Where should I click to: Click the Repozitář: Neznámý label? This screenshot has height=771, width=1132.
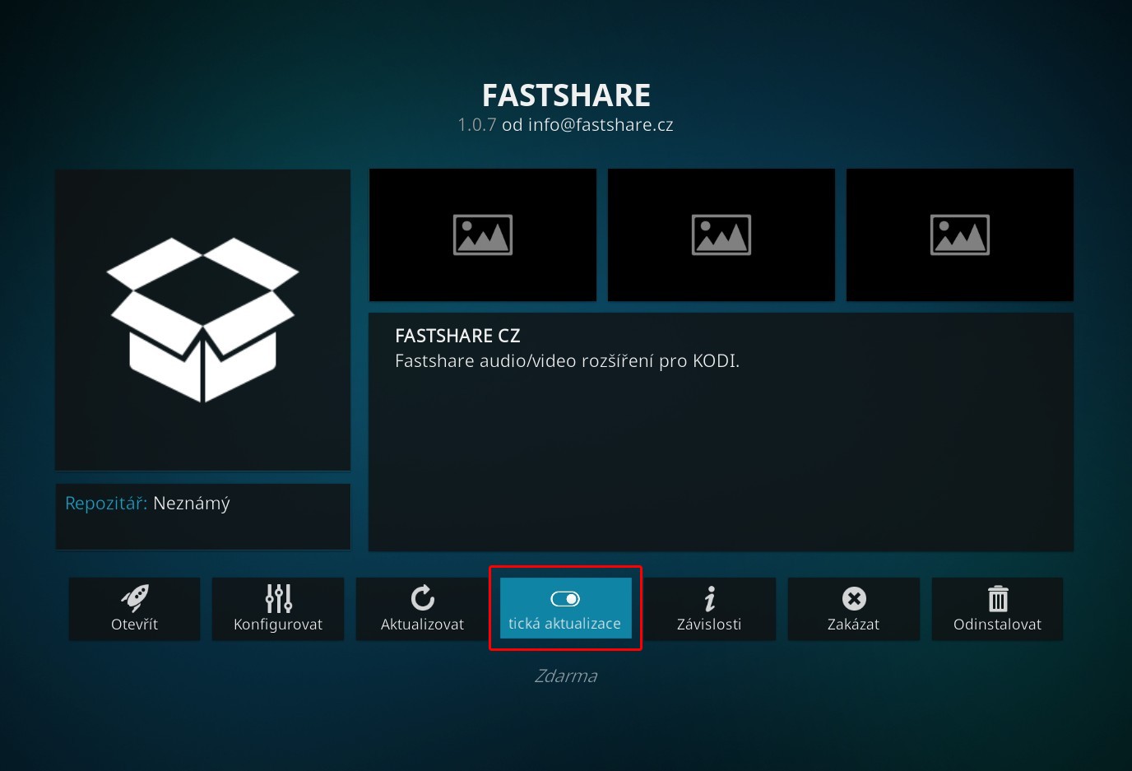coord(147,504)
